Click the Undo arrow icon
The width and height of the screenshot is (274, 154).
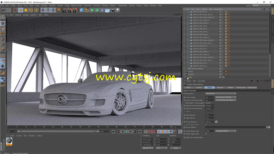(x=4, y=10)
